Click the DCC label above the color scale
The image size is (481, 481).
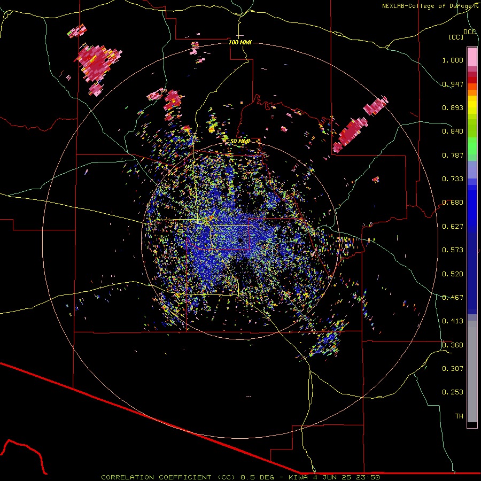[x=470, y=32]
